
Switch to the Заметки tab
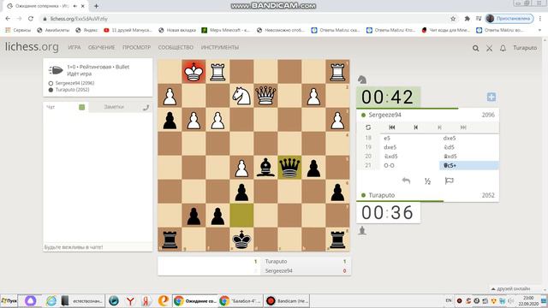click(x=114, y=107)
